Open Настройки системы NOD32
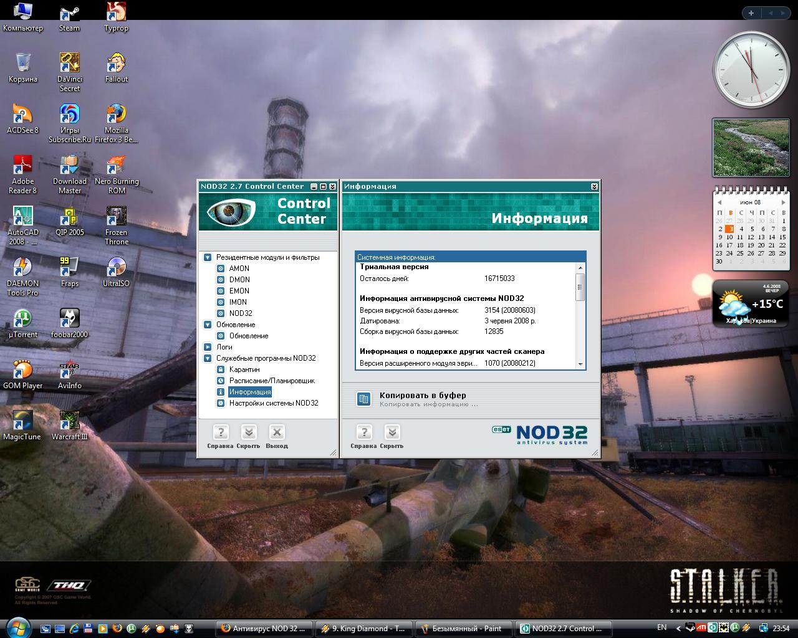The image size is (798, 638). point(274,403)
